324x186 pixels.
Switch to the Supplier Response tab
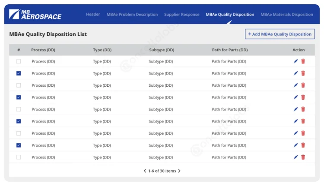tap(181, 15)
